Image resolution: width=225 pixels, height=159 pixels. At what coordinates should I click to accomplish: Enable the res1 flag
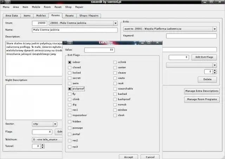(70, 110)
